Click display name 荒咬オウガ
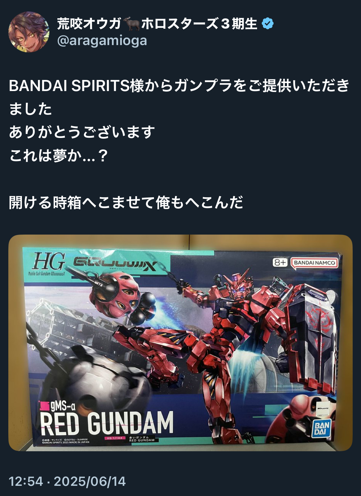The width and height of the screenshot is (361, 496). point(89,24)
